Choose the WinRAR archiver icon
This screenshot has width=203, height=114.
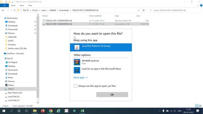click(77, 62)
